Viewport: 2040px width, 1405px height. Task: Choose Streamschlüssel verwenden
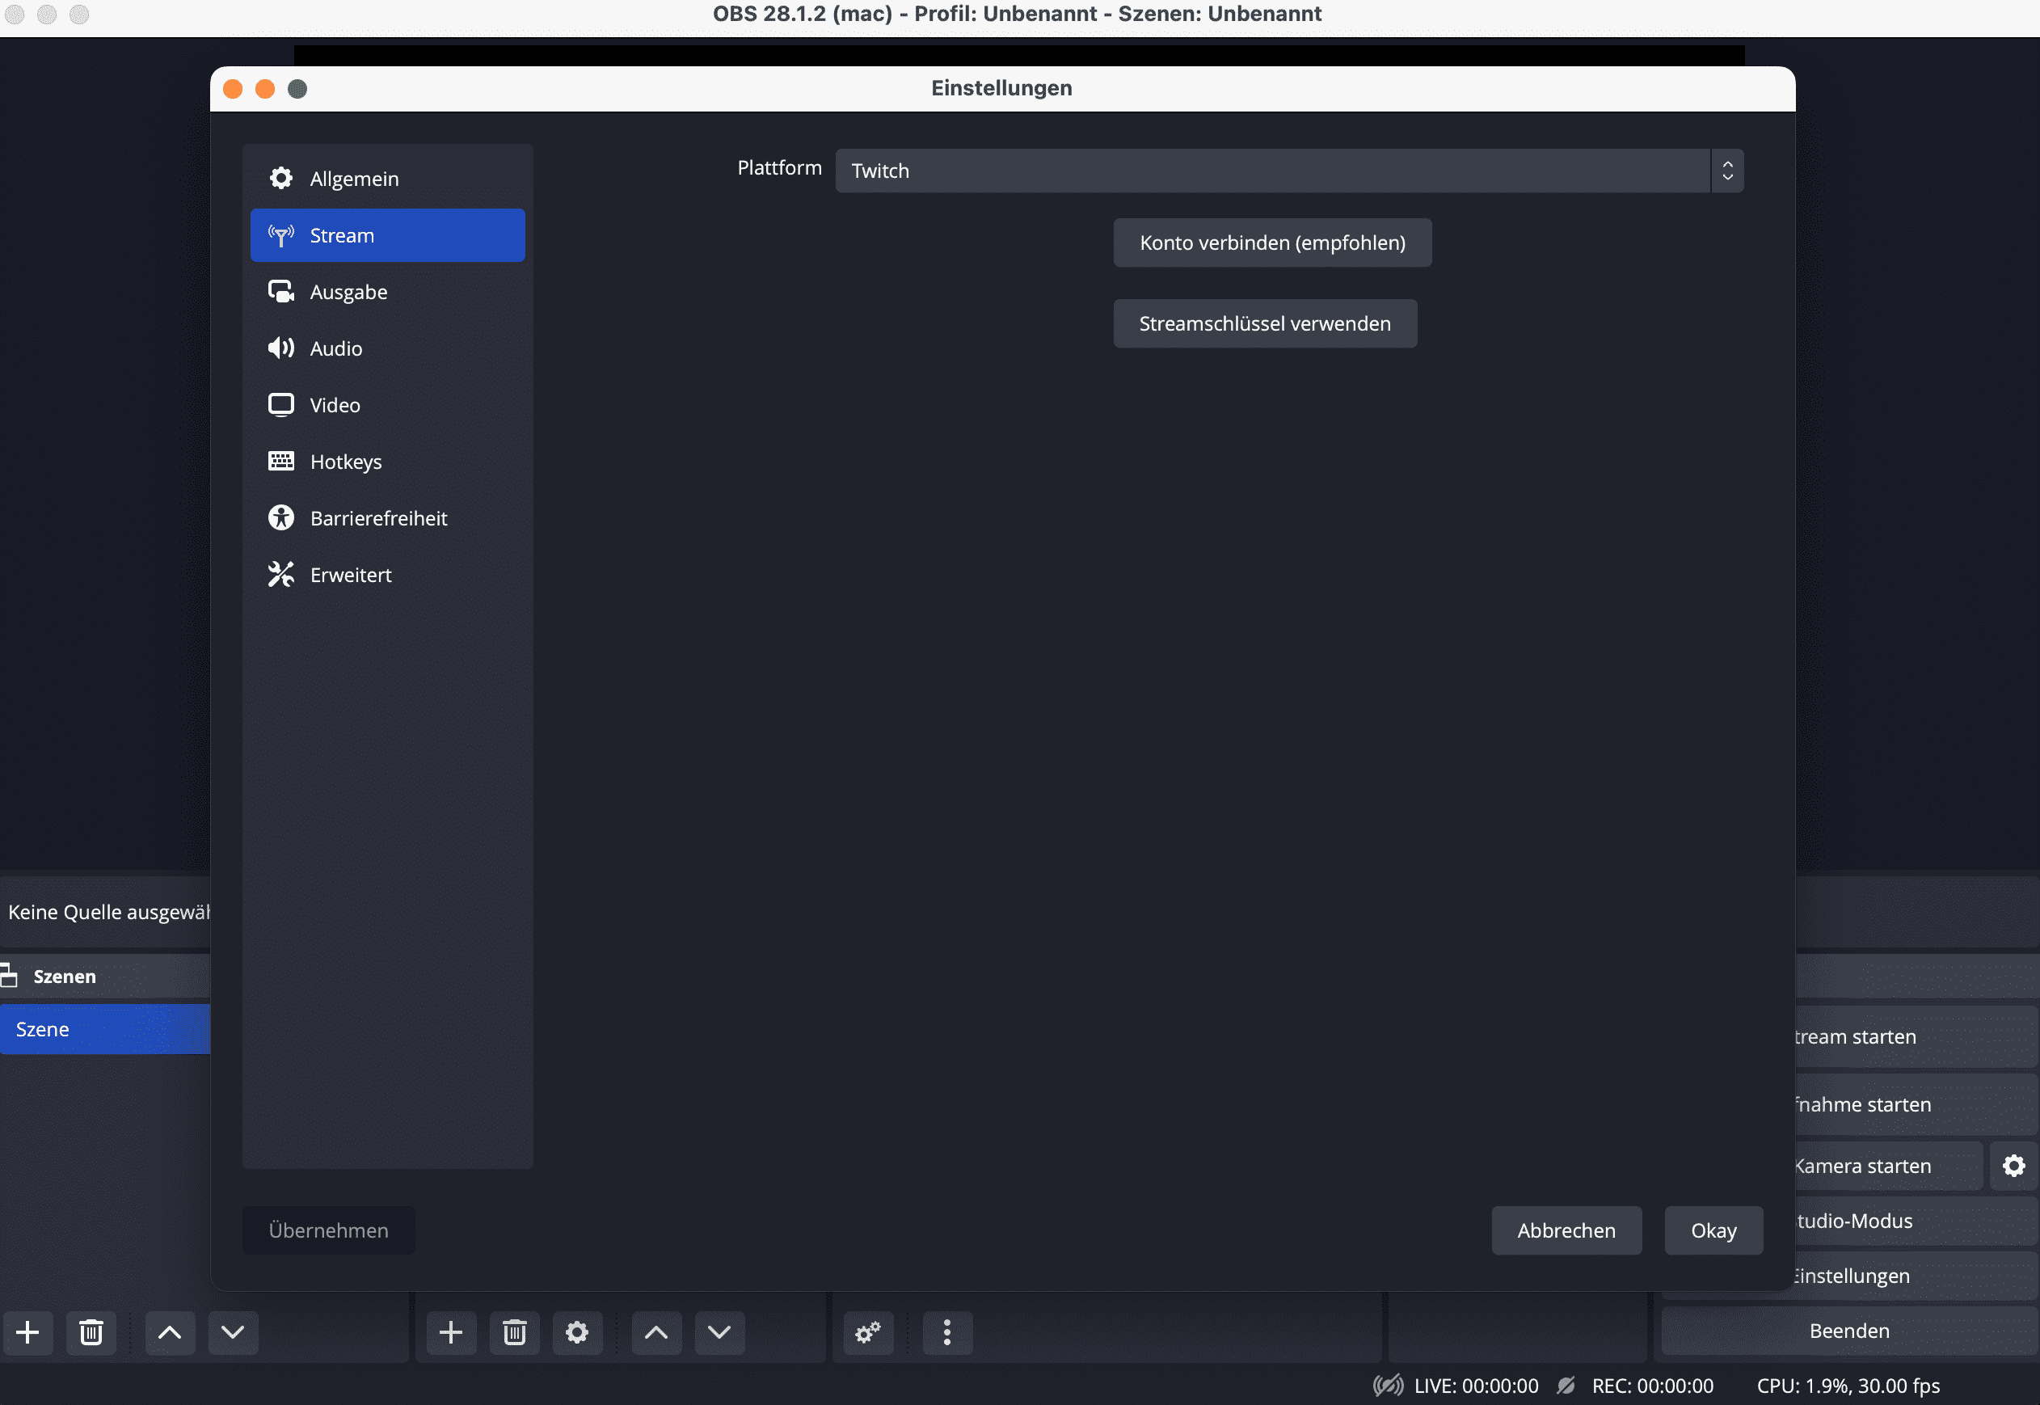click(1265, 324)
